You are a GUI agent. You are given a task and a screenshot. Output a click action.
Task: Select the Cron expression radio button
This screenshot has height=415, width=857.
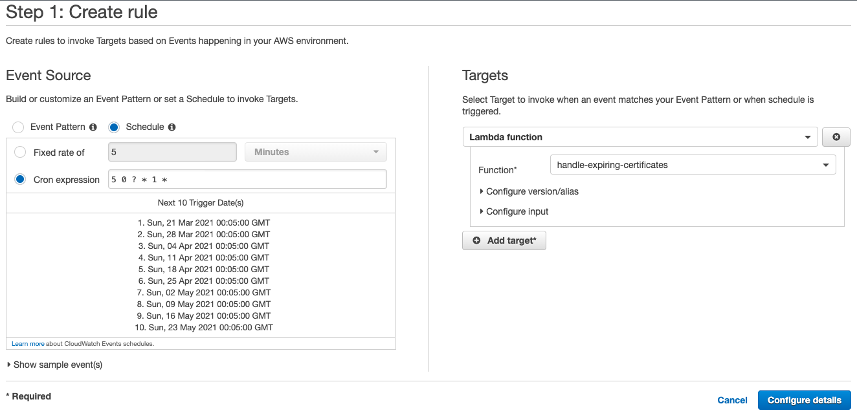(x=19, y=180)
